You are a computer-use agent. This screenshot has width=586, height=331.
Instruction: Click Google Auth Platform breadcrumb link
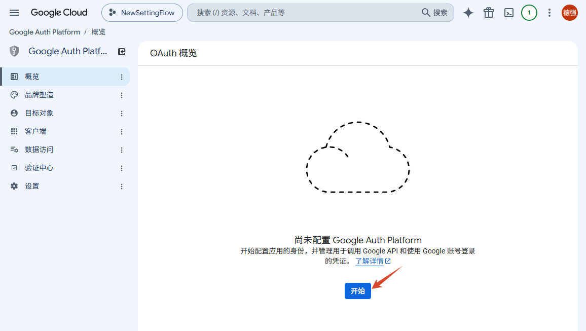[45, 32]
